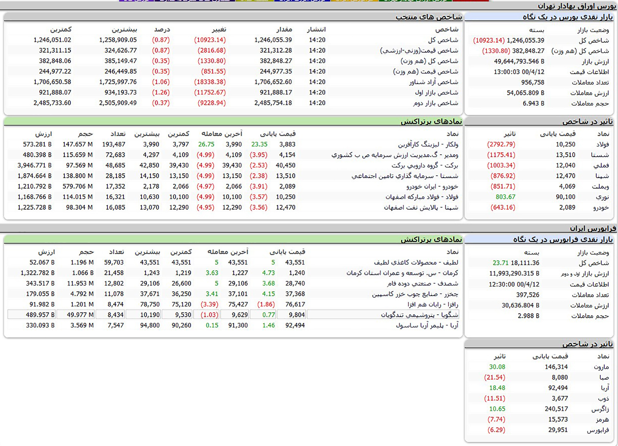Open شاخص كل (هم وزن) in selected indices
The height and width of the screenshot is (446, 618).
point(430,61)
